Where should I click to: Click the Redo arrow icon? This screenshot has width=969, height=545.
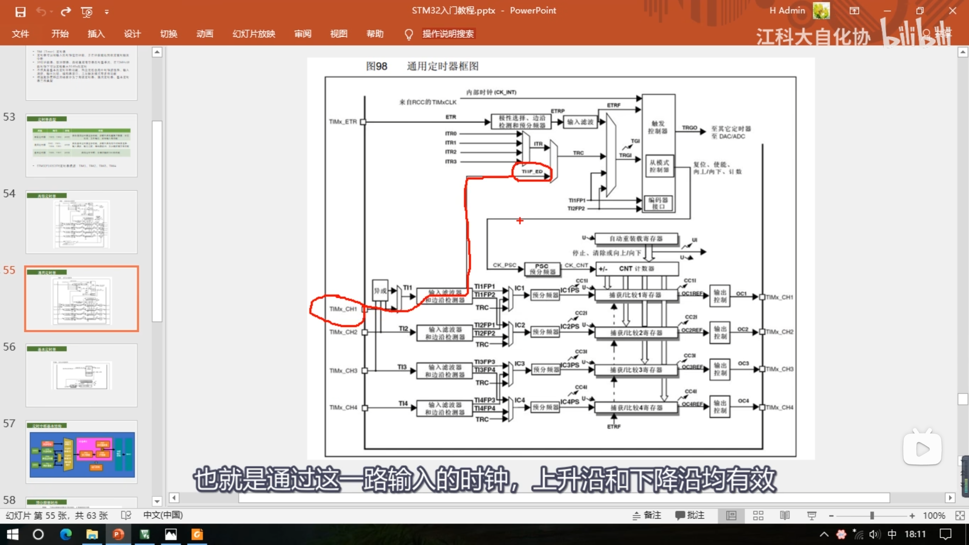pos(66,12)
